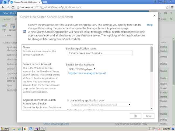Click the browser forward arrow

pyautogui.click(x=8, y=7)
